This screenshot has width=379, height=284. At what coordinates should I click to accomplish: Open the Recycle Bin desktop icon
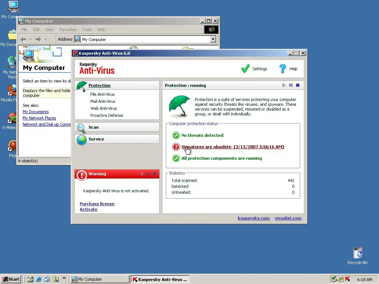pos(358,256)
